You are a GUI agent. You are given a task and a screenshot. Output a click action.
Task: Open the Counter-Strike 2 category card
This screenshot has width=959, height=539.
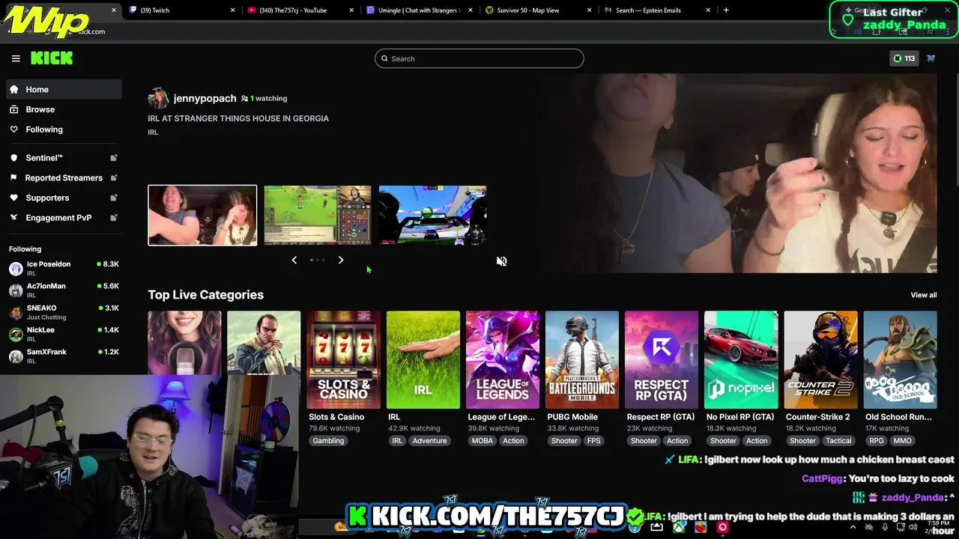(821, 360)
